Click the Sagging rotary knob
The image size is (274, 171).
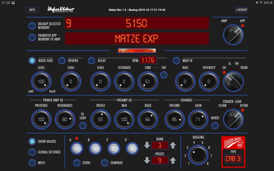[198, 155]
